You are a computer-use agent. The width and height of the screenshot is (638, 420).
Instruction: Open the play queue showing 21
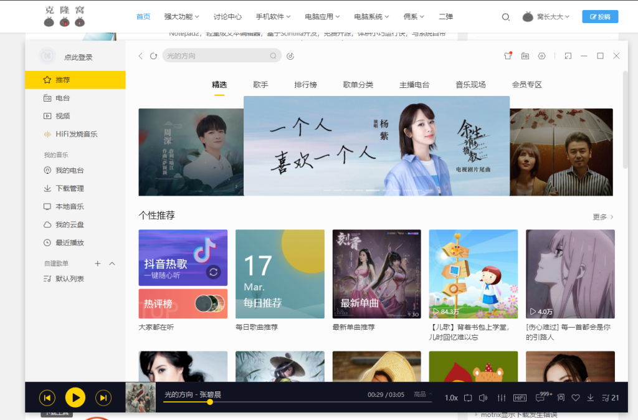coord(611,398)
